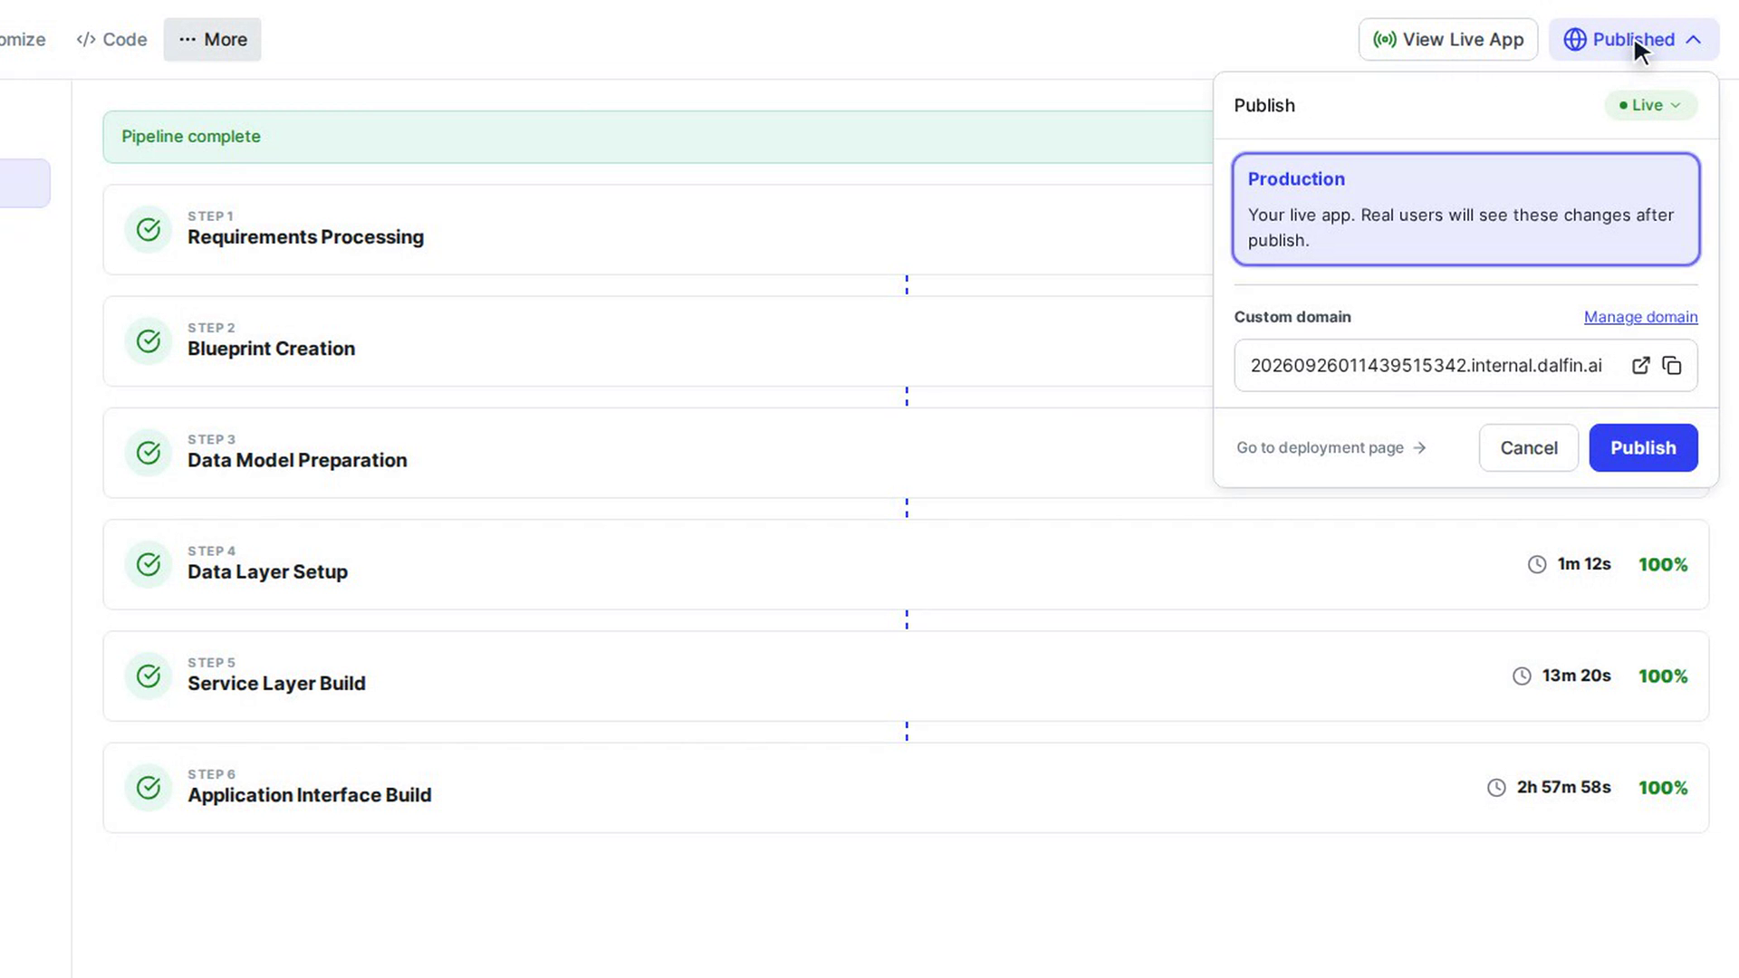1739x978 pixels.
Task: Click the Blueprint Creation completed check icon
Action: tap(149, 341)
